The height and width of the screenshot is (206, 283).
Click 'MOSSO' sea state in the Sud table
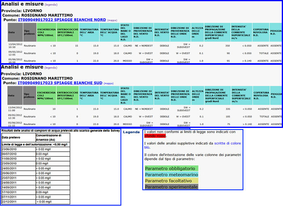tap(127, 124)
